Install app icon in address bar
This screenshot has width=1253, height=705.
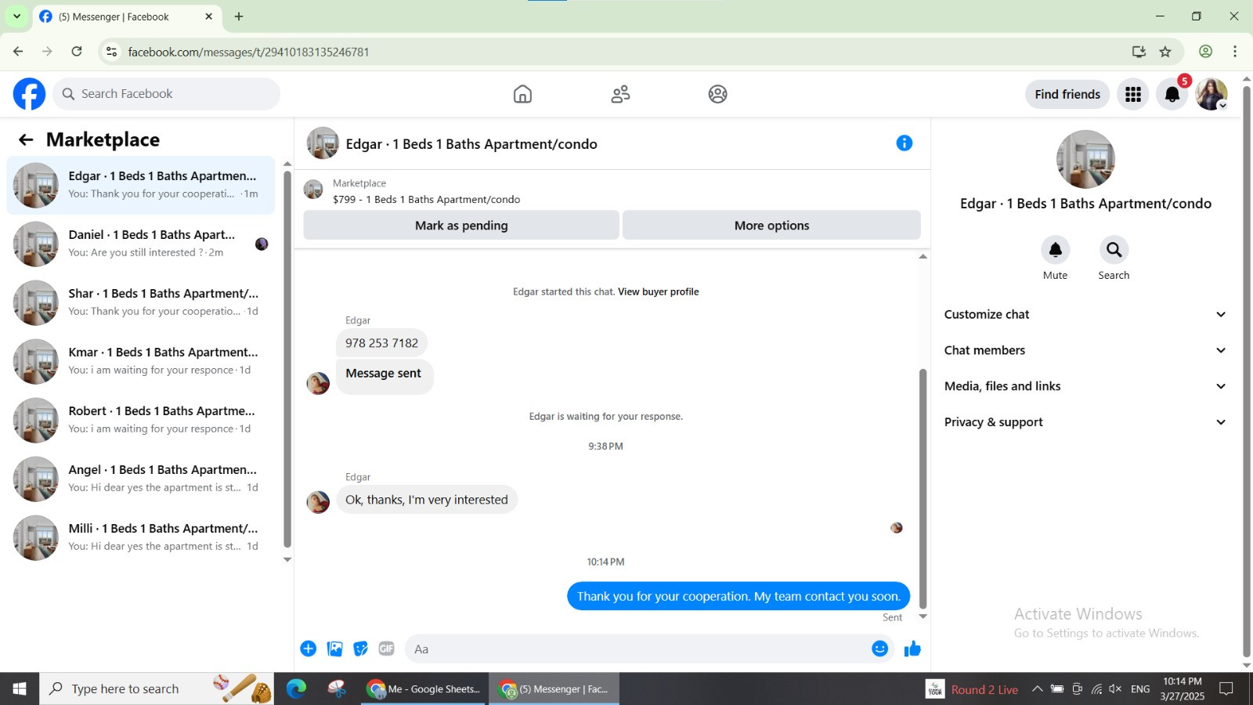[x=1139, y=52]
